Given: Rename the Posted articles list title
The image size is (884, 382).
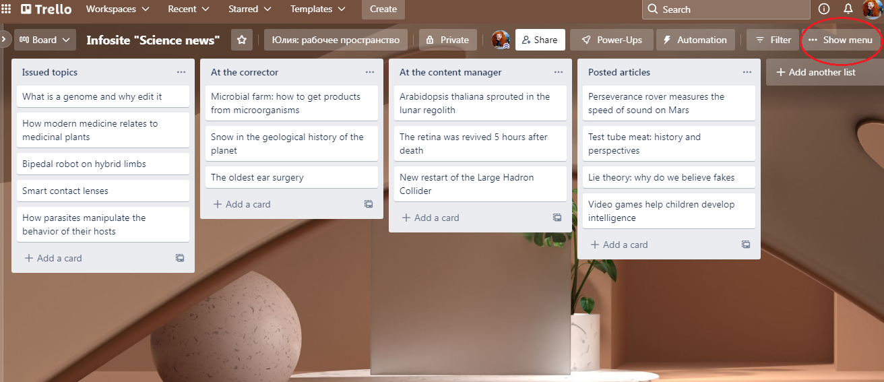Looking at the screenshot, I should [619, 72].
